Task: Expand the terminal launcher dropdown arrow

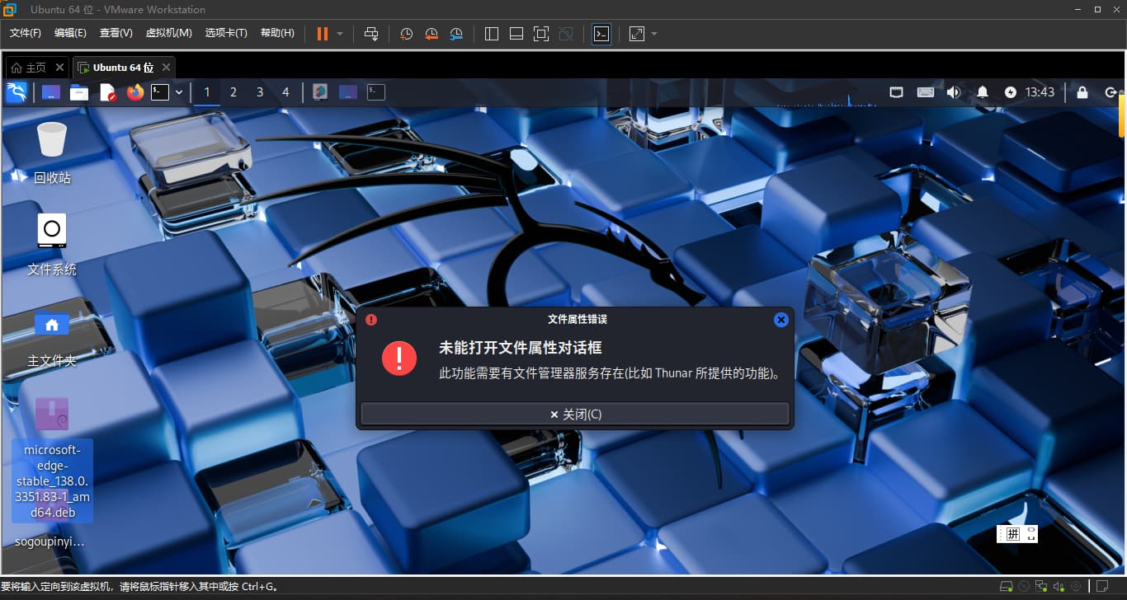Action: coord(179,92)
